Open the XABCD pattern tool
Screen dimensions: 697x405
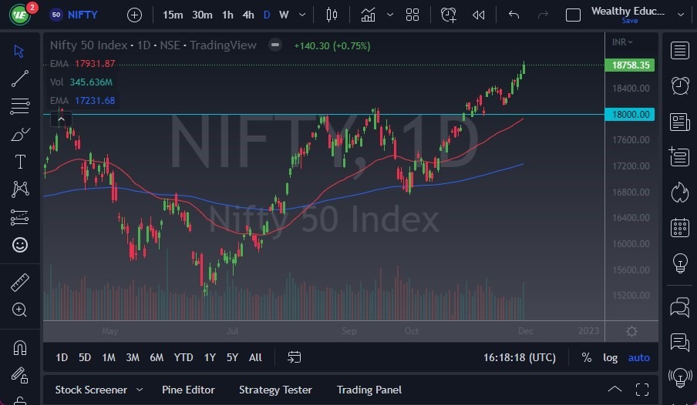[20, 189]
